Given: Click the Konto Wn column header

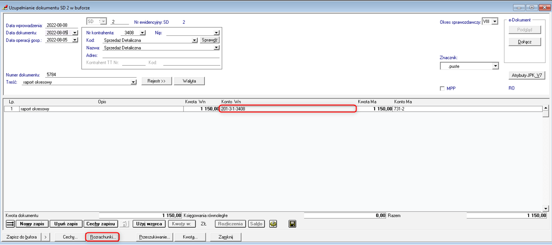Looking at the screenshot, I should 231,102.
